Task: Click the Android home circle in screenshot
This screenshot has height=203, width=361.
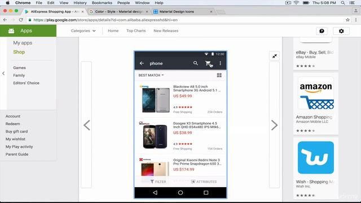Action: [180, 192]
